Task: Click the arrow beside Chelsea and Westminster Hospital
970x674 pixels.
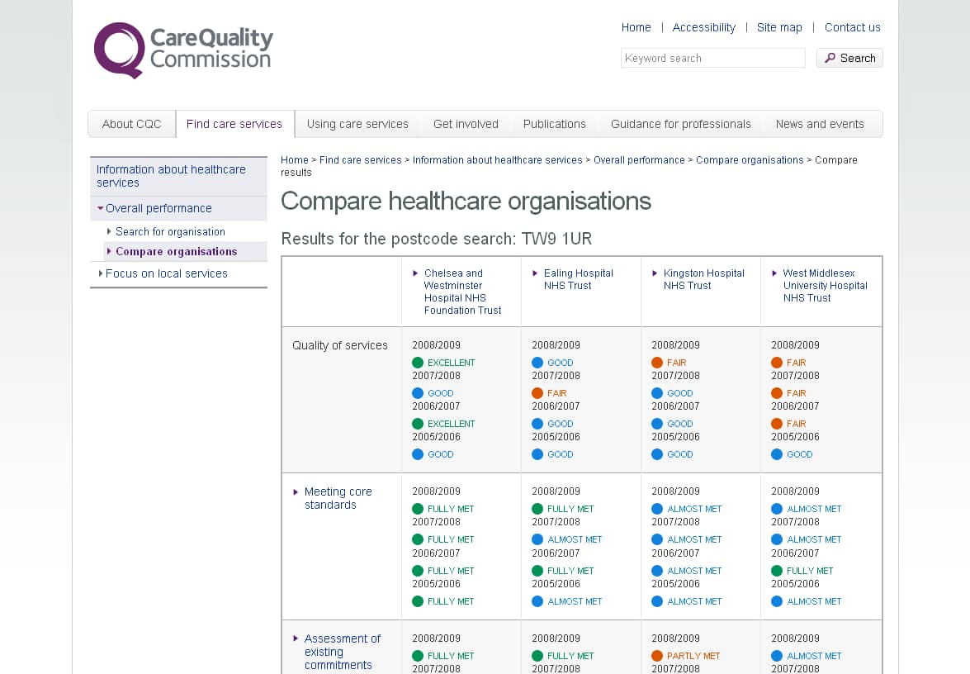Action: (415, 273)
